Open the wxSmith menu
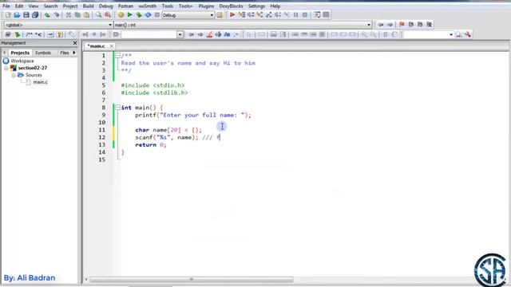The width and height of the screenshot is (511, 287). 147,6
